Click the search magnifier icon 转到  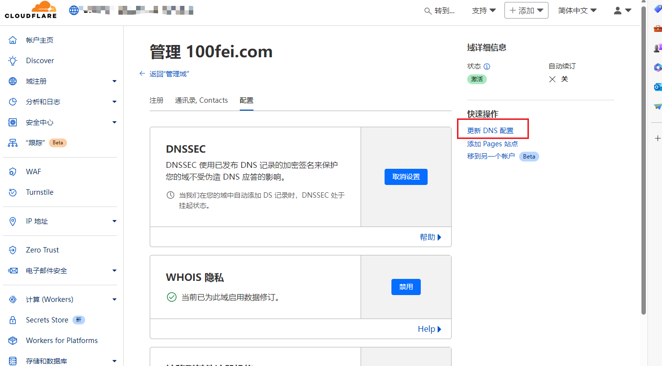[x=428, y=11]
